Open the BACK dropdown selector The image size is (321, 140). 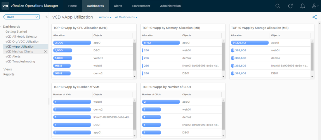point(21,17)
